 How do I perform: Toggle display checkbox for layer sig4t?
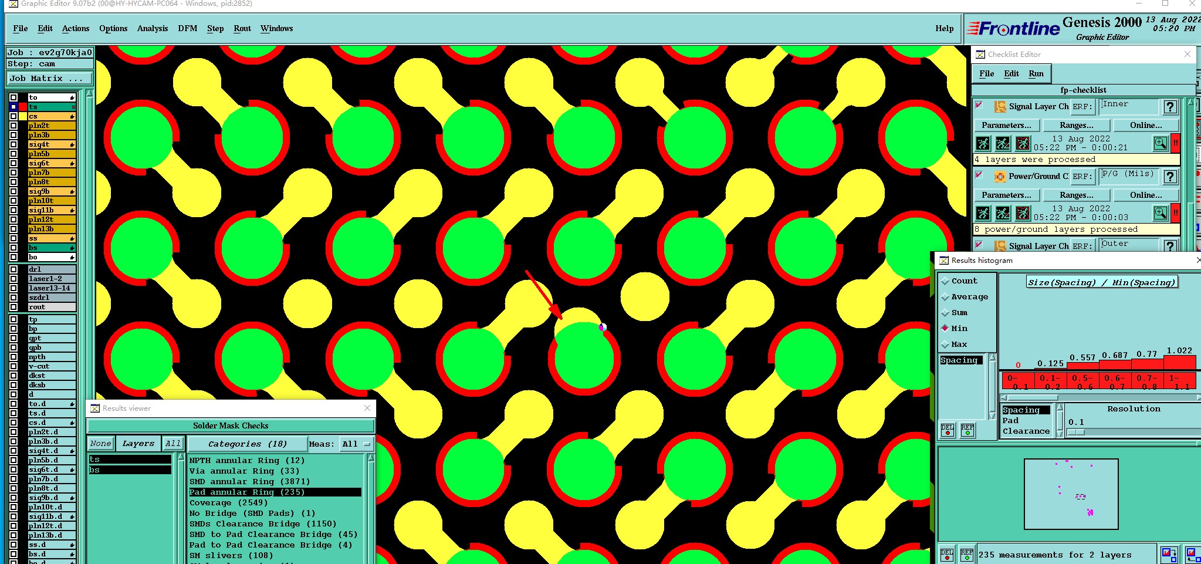13,144
